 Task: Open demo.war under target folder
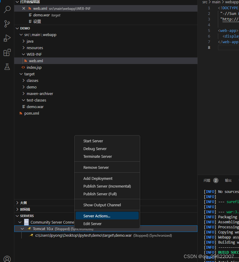pos(106,107)
